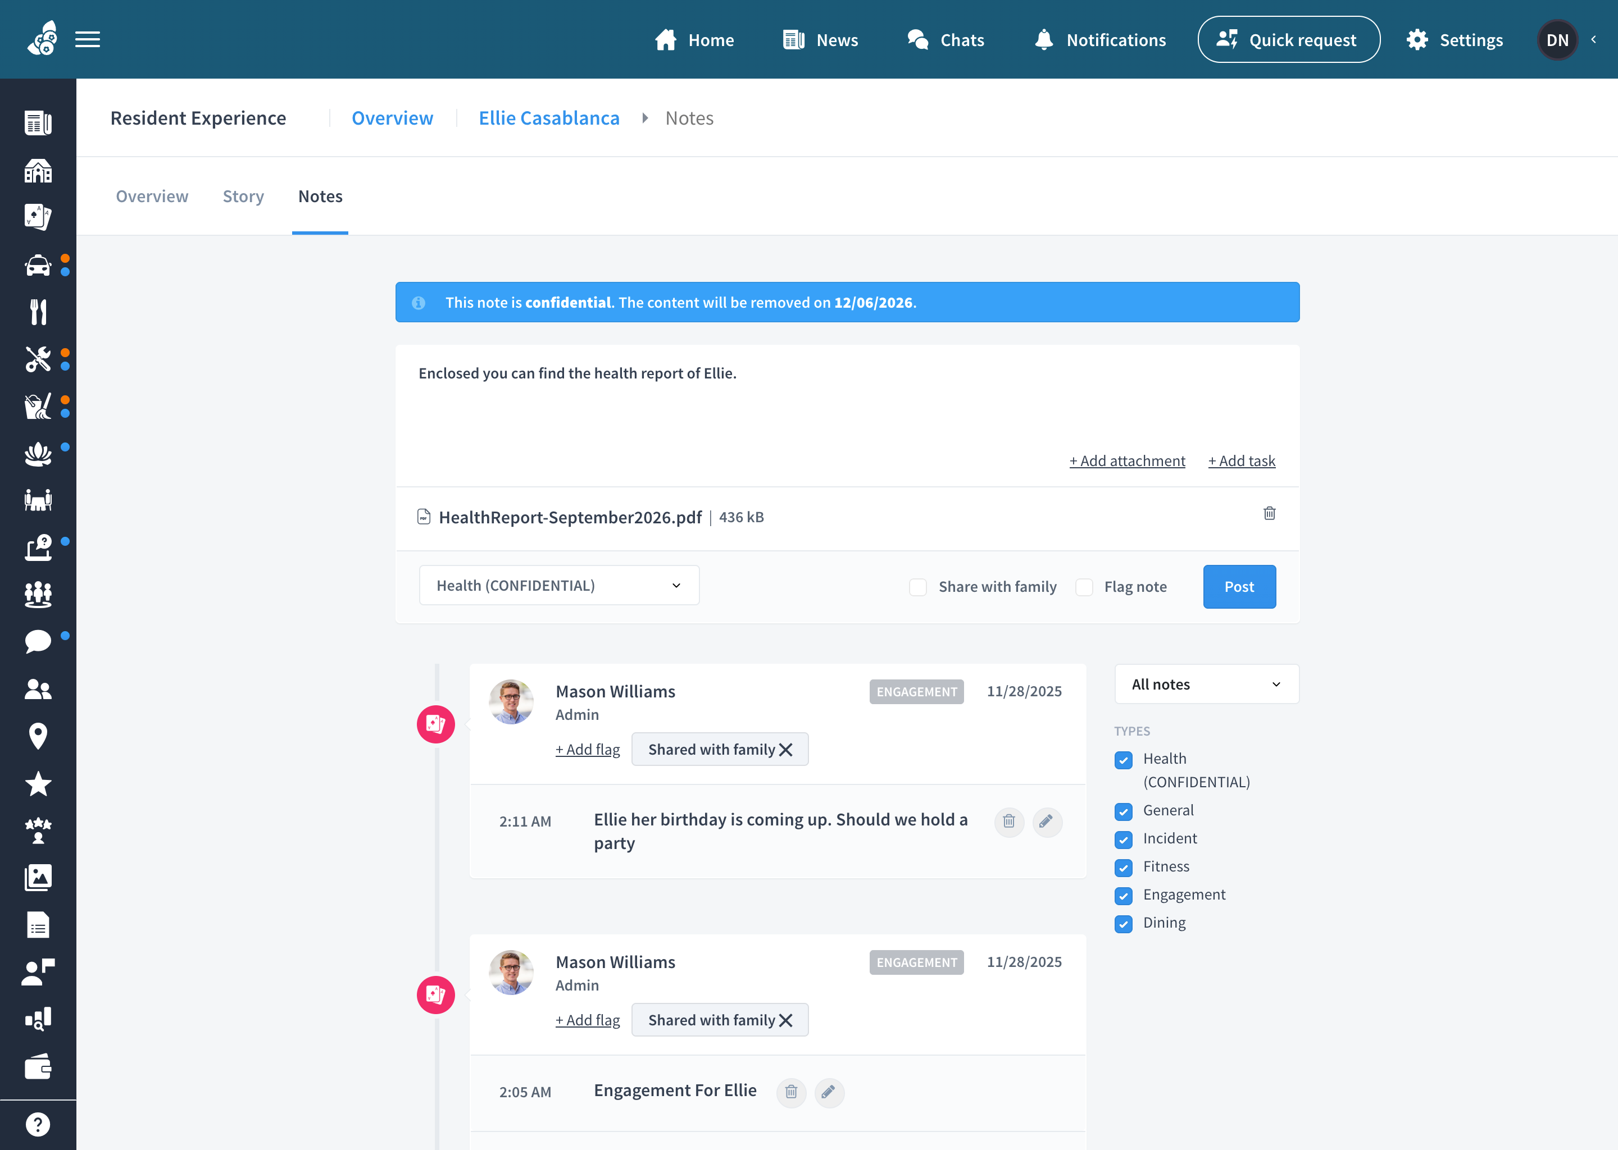Open the help question mark icon
This screenshot has height=1150, width=1618.
[x=38, y=1124]
